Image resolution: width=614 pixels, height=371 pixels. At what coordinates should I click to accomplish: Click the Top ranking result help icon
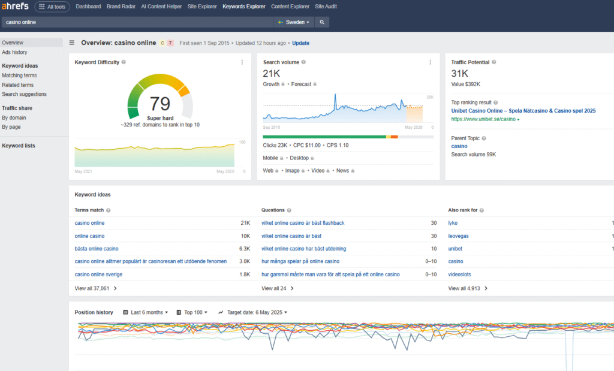click(x=496, y=102)
